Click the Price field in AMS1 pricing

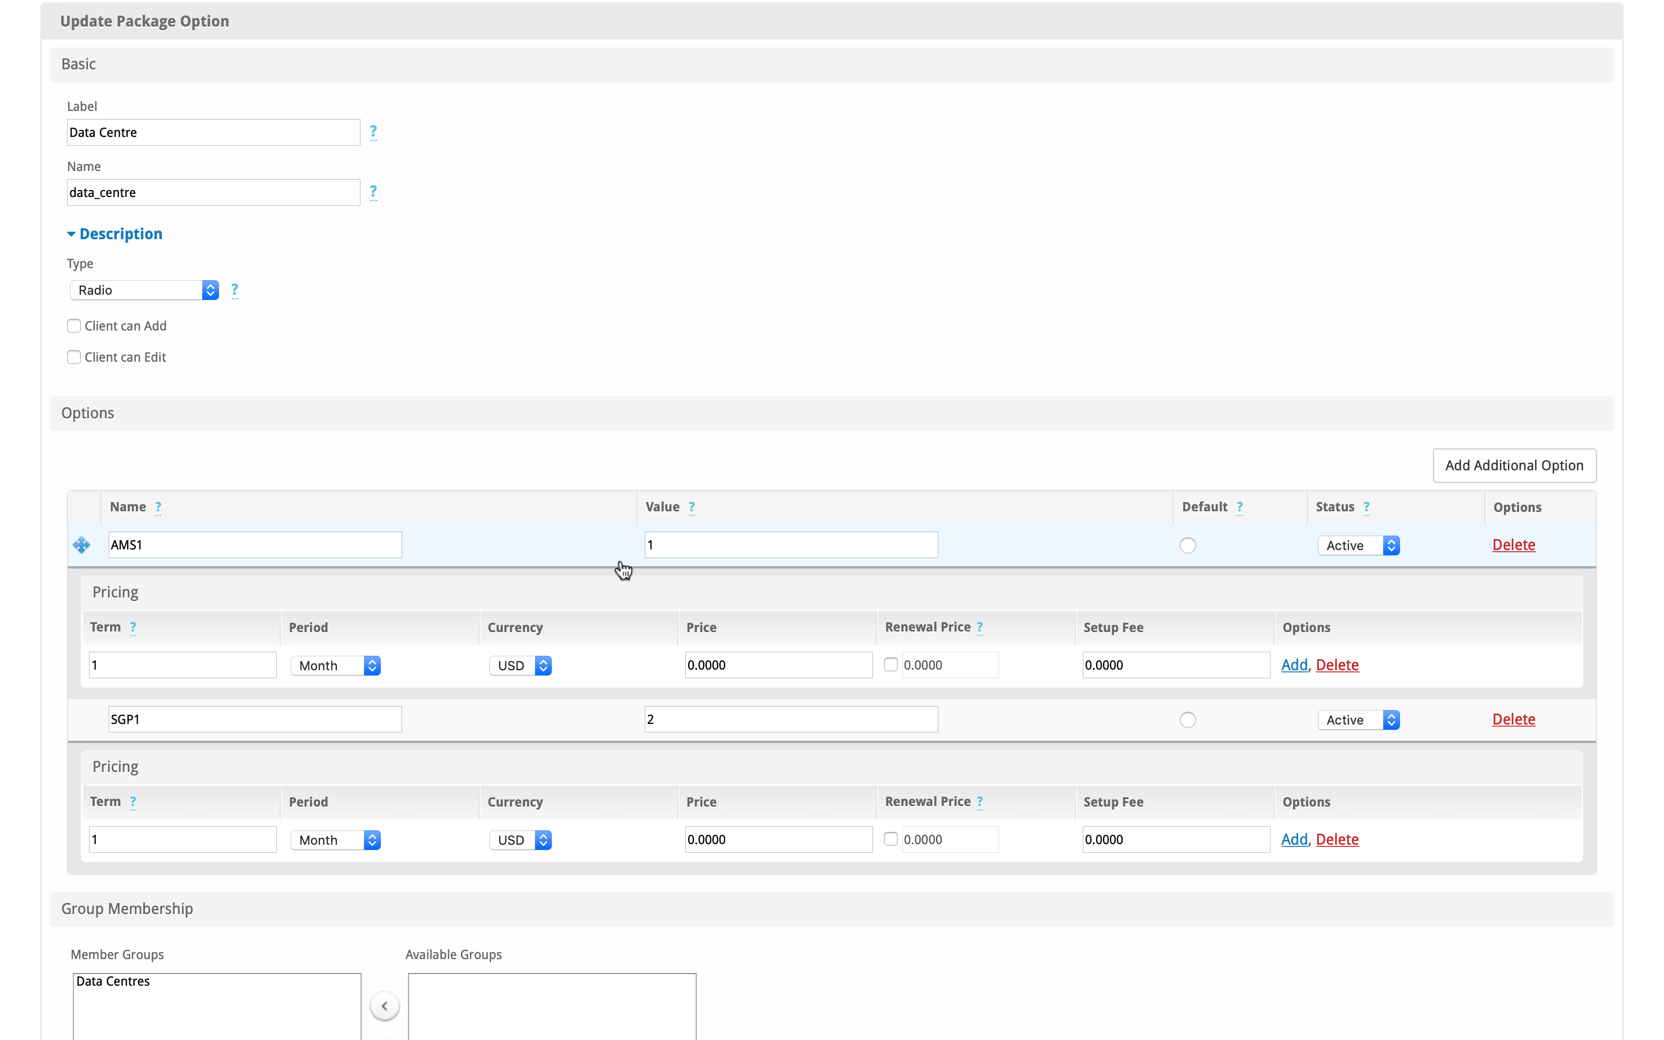779,665
